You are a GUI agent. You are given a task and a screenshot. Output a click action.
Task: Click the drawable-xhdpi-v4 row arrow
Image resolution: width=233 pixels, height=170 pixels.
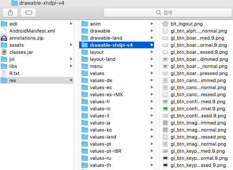point(152,45)
